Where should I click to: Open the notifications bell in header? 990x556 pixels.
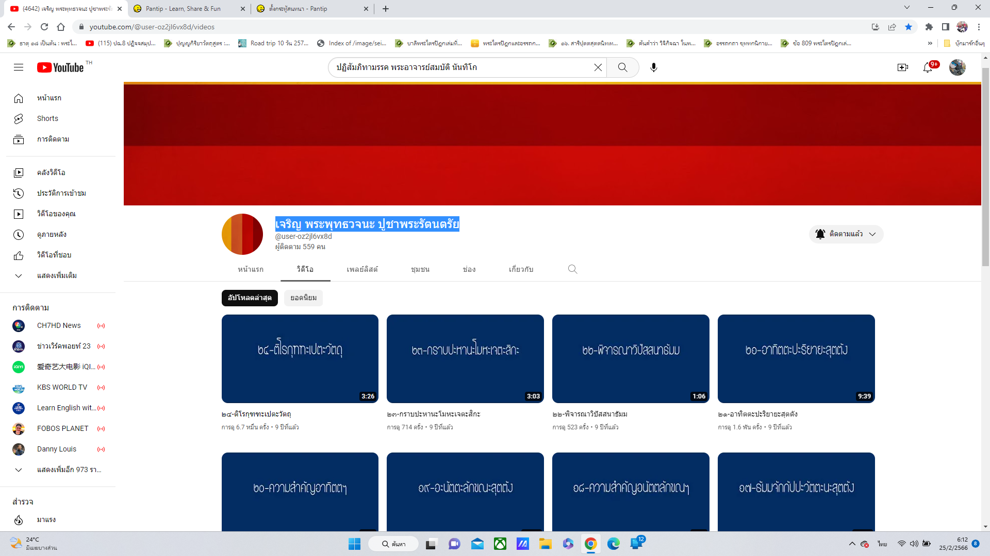pos(928,67)
